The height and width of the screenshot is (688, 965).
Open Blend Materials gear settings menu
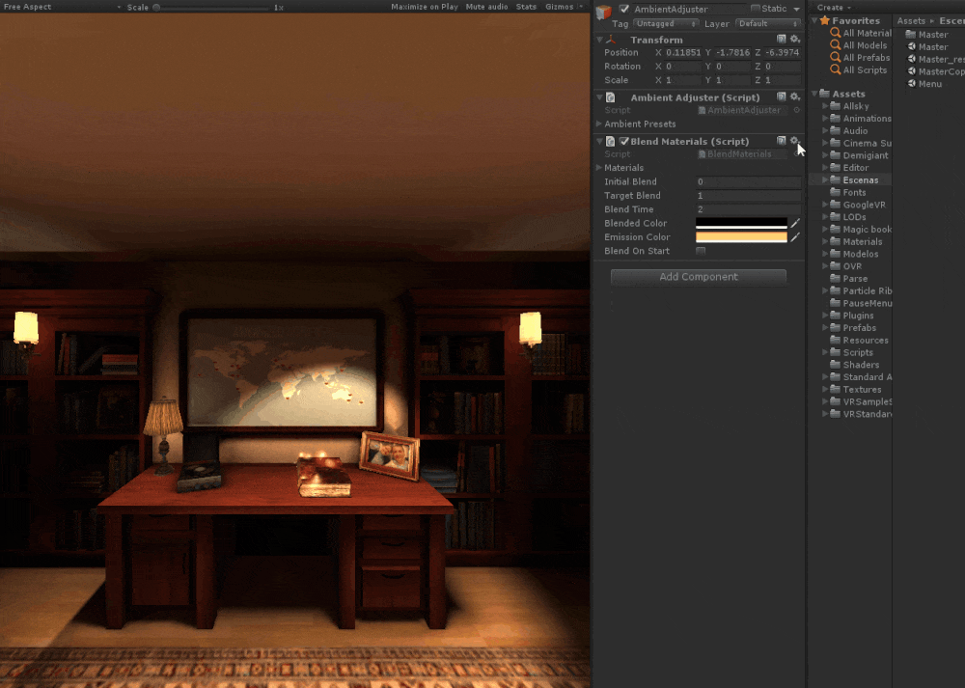pyautogui.click(x=794, y=141)
